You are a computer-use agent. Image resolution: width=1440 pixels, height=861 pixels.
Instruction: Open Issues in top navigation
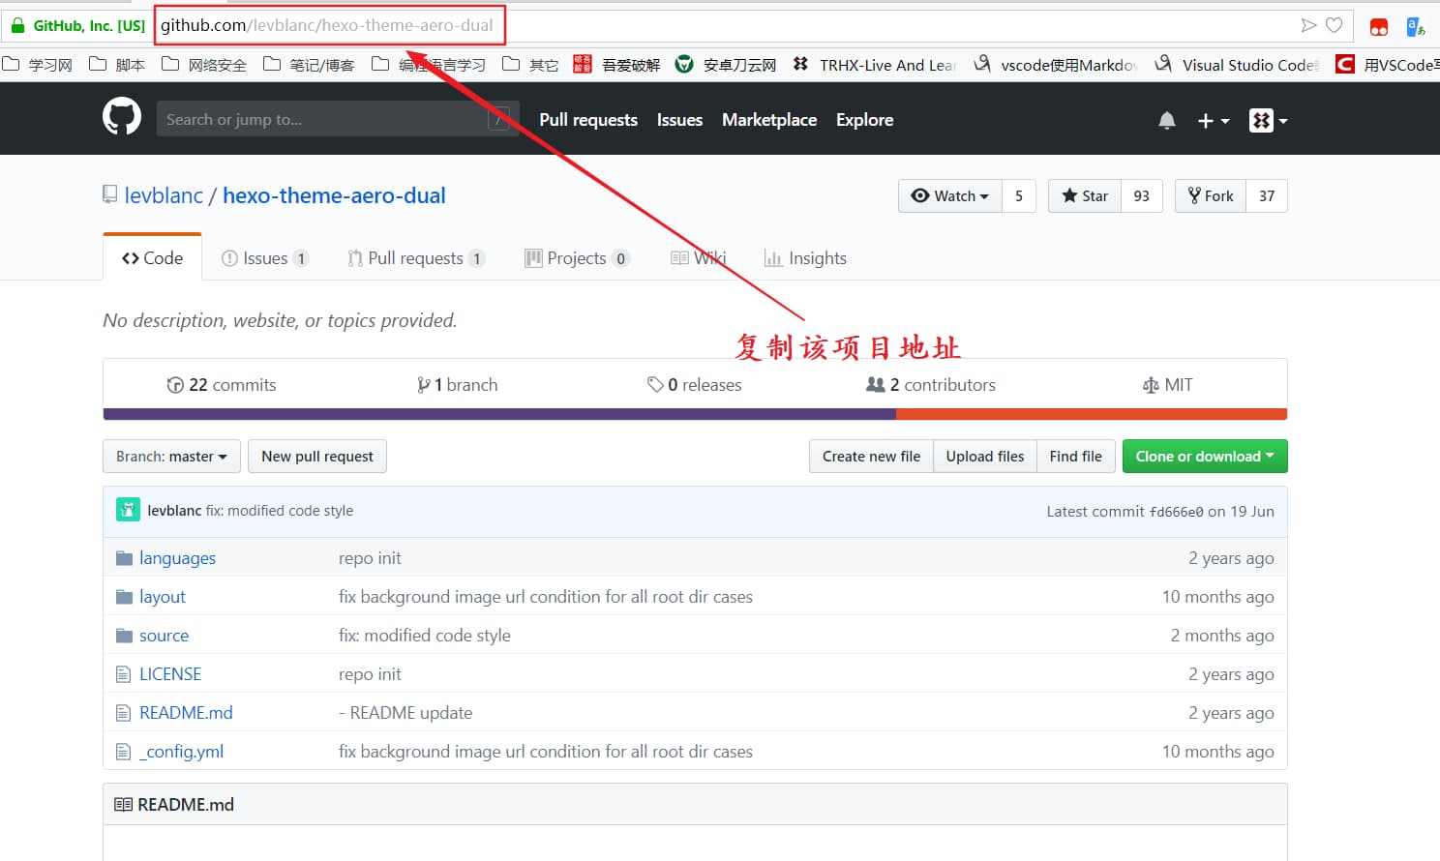pos(679,120)
